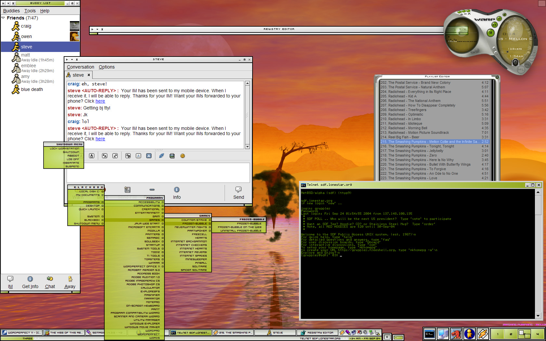Expand Quick Launch submenu in Blackbox menu
Viewport: 546px width, 341px height.
coord(86,209)
